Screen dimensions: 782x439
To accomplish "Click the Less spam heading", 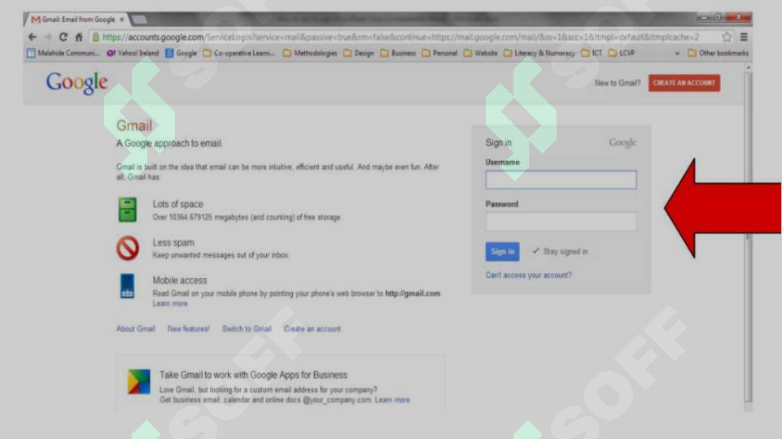I will tap(173, 243).
